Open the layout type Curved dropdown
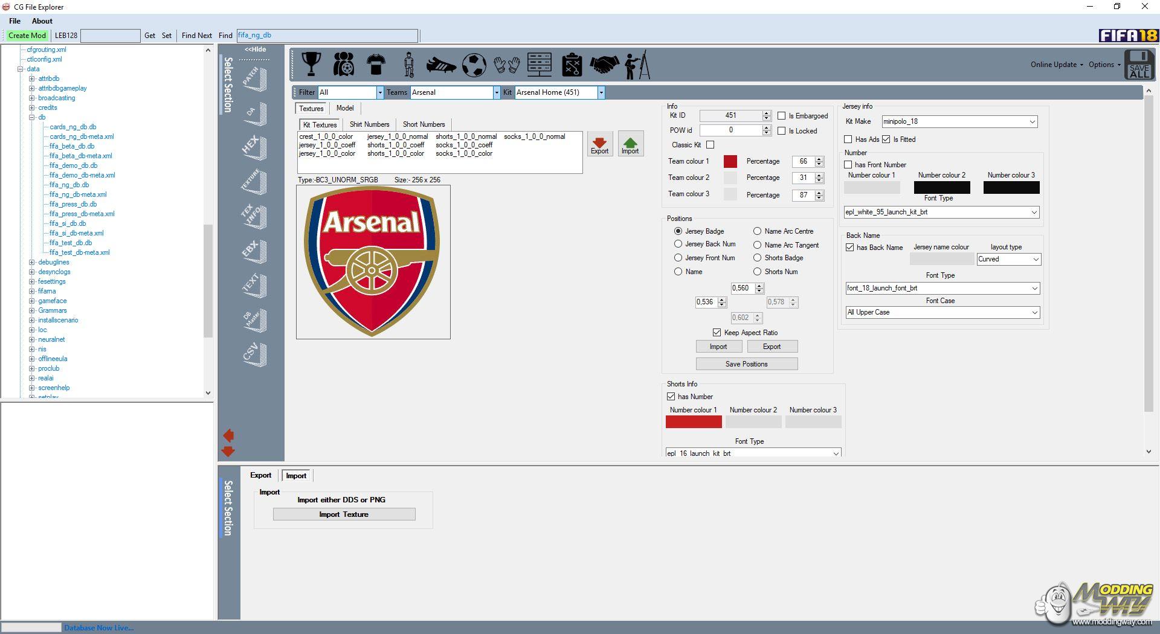1160x634 pixels. click(x=1009, y=259)
